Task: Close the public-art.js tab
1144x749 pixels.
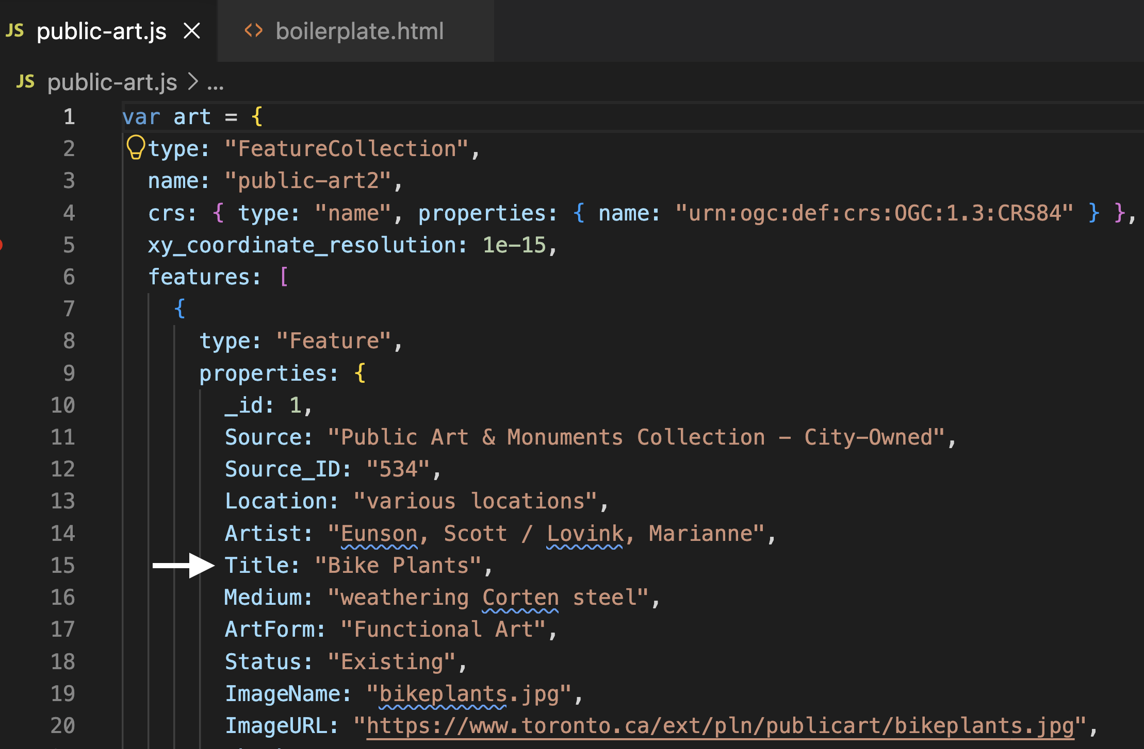Action: [x=192, y=31]
